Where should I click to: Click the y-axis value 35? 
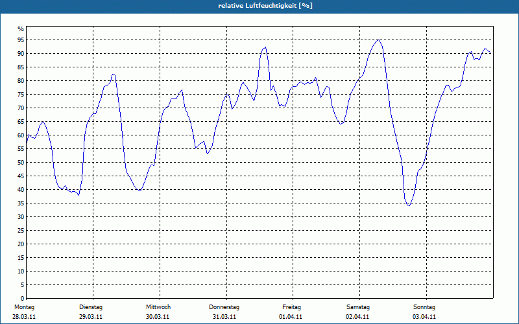[x=21, y=203]
